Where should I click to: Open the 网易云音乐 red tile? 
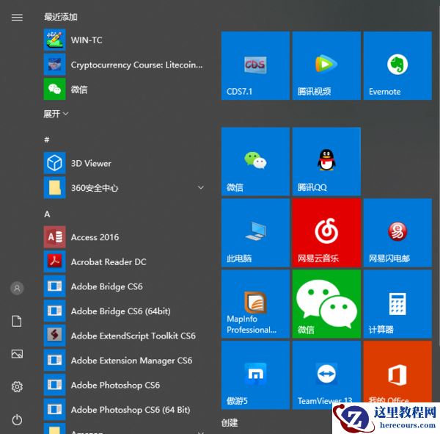tap(326, 233)
